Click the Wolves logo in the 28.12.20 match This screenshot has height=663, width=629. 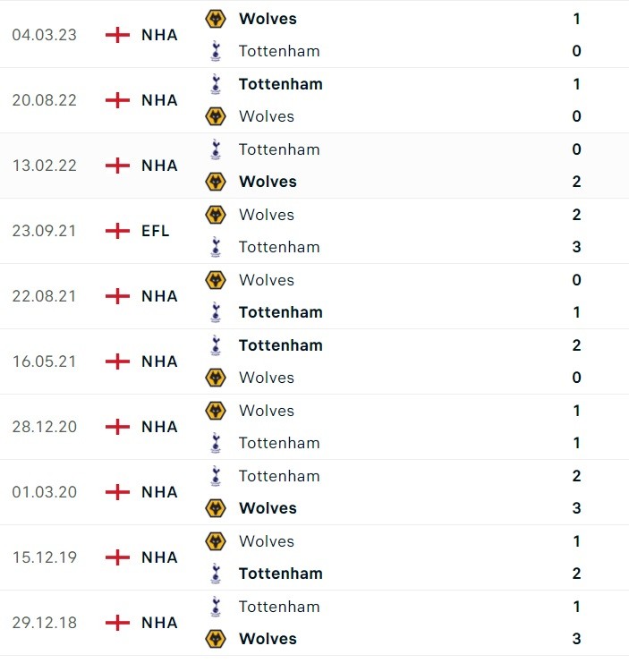[216, 411]
